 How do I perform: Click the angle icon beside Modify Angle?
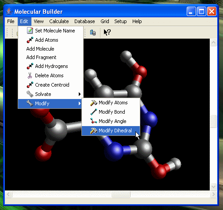pos(94,121)
